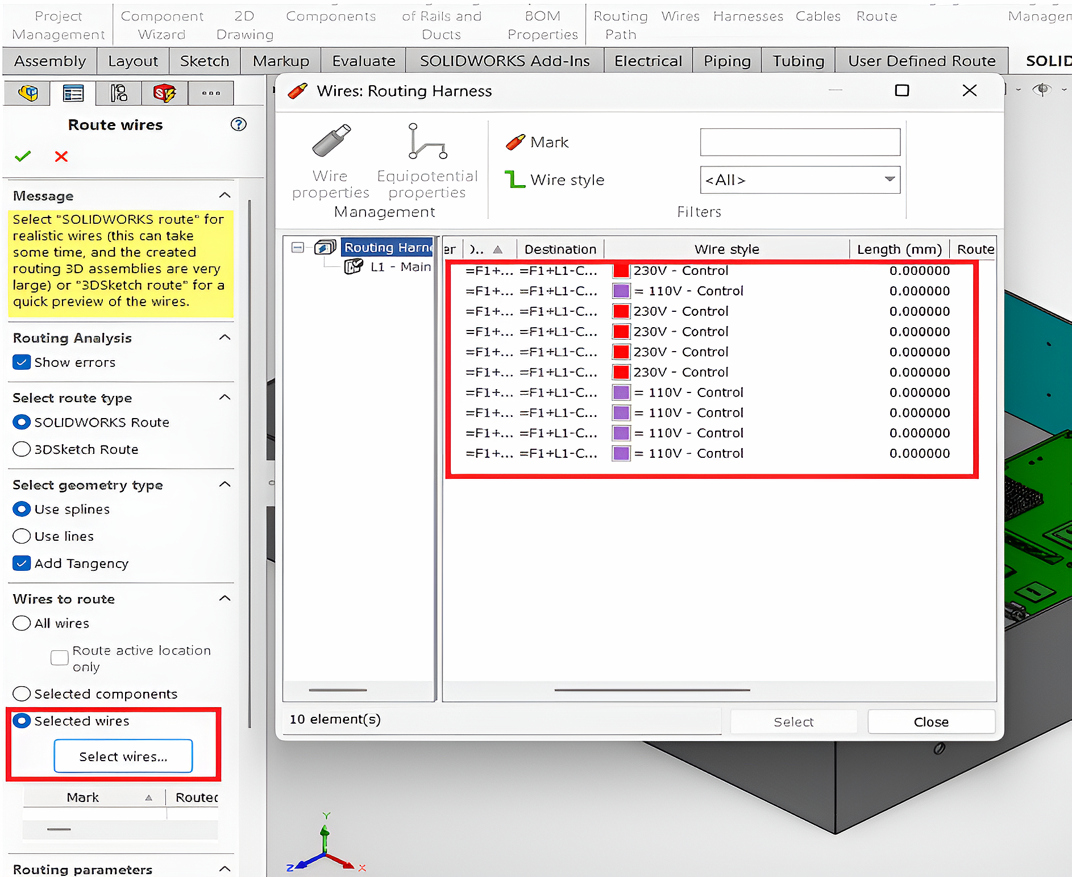Viewport: 1072px width, 877px height.
Task: Open the red SW add-in manager tab icon
Action: coord(165,93)
